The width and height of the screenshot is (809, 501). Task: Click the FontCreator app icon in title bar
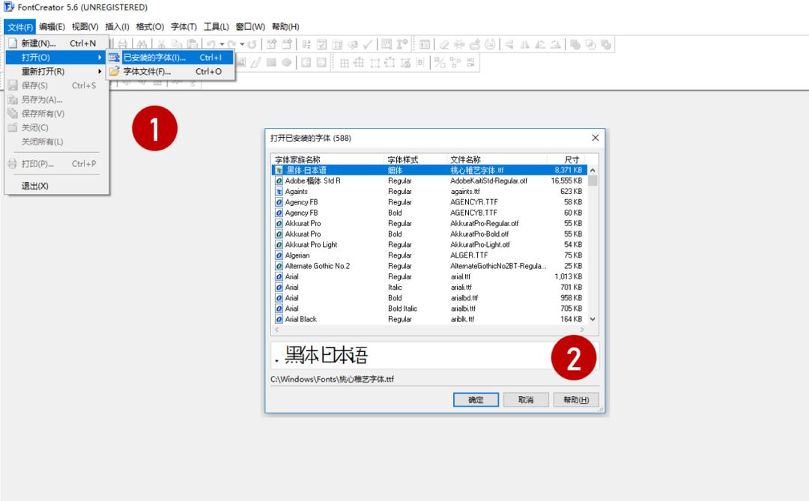coord(9,7)
